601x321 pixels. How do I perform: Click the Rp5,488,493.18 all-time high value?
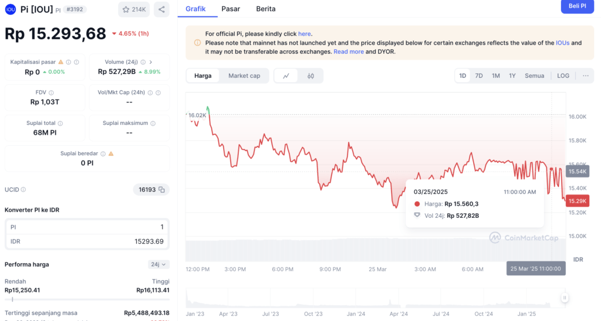coord(146,313)
